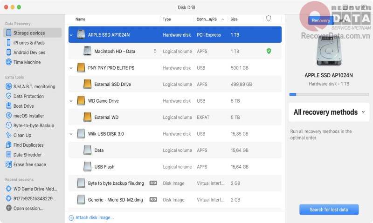Click disk usage progress bar

point(329,94)
